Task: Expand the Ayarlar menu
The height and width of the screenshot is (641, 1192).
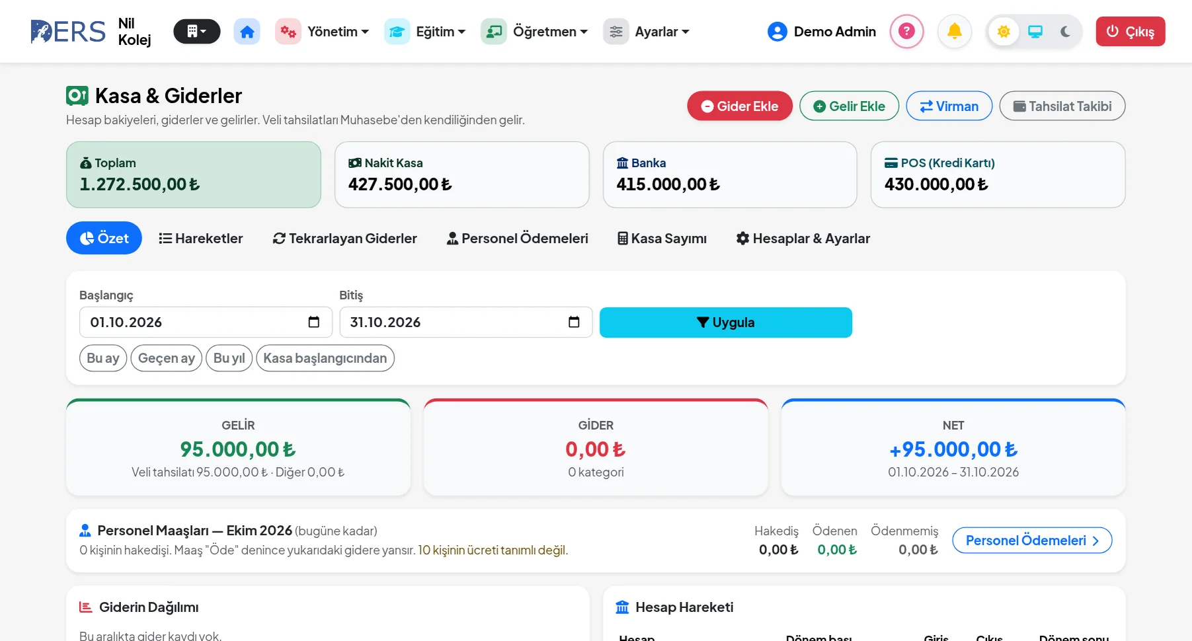Action: pos(662,32)
